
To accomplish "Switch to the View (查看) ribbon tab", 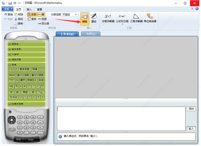I will pyautogui.click(x=40, y=9).
